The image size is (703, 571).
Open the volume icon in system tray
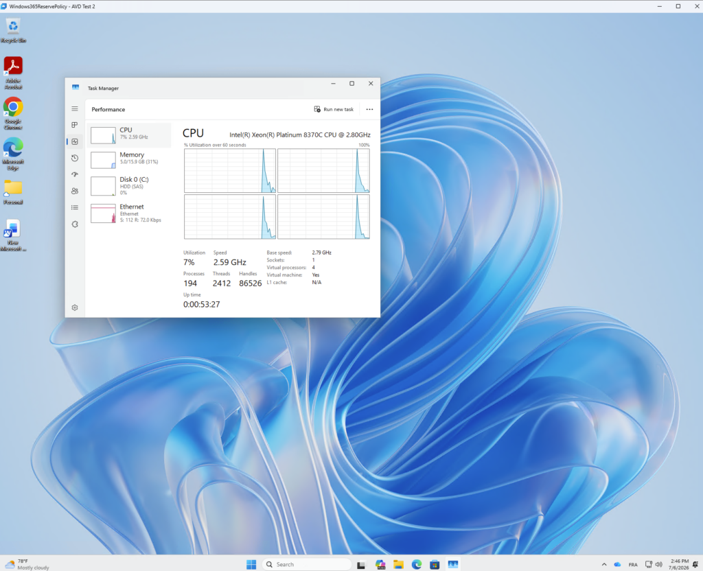[x=659, y=564]
